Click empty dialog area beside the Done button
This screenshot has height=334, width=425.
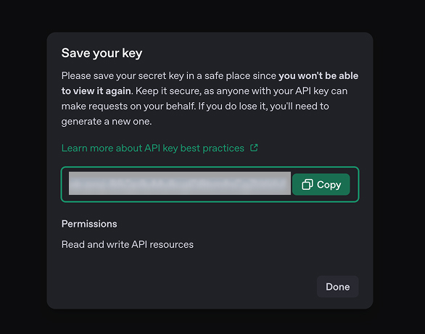190,287
